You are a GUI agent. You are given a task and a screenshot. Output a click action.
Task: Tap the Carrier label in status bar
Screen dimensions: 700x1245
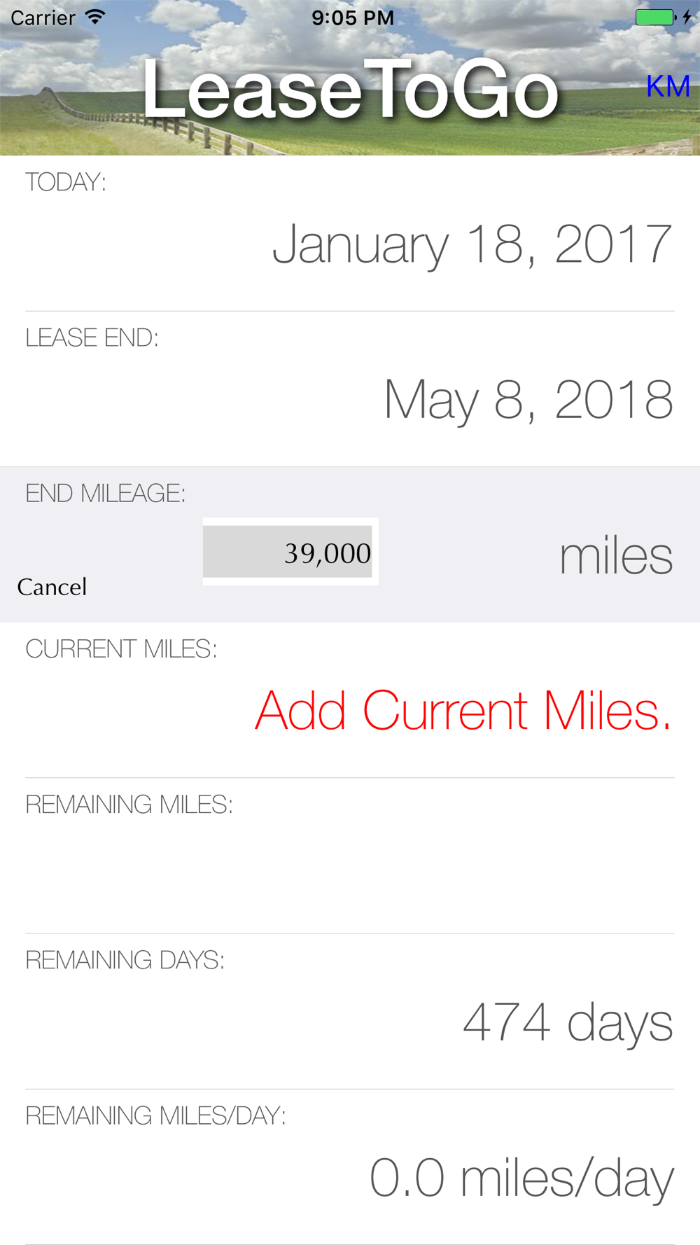[x=43, y=18]
